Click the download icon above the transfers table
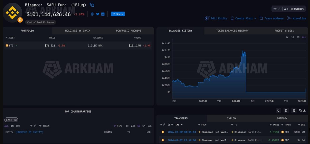 304,110
